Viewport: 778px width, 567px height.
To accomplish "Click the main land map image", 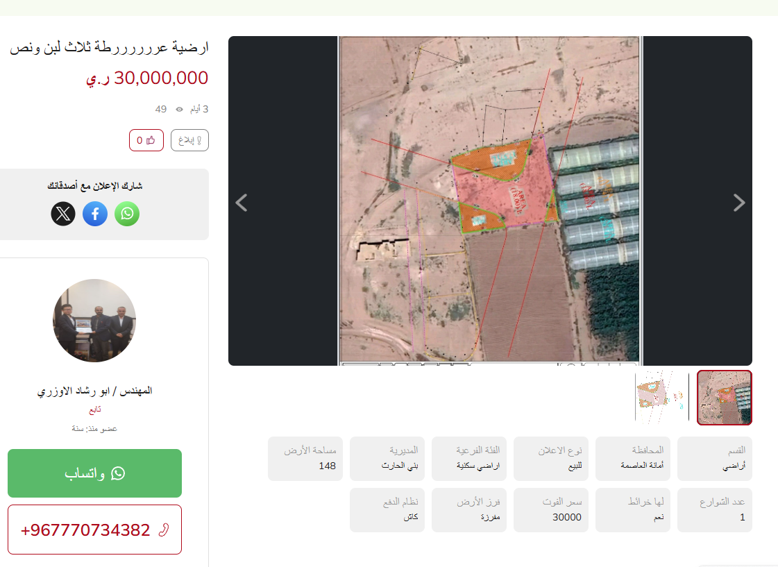I will [x=490, y=201].
